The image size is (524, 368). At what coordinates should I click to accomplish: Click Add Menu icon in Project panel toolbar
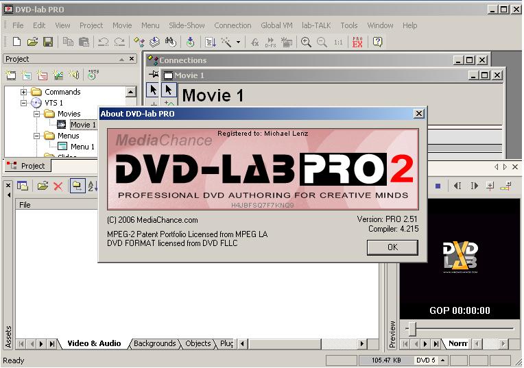point(26,75)
